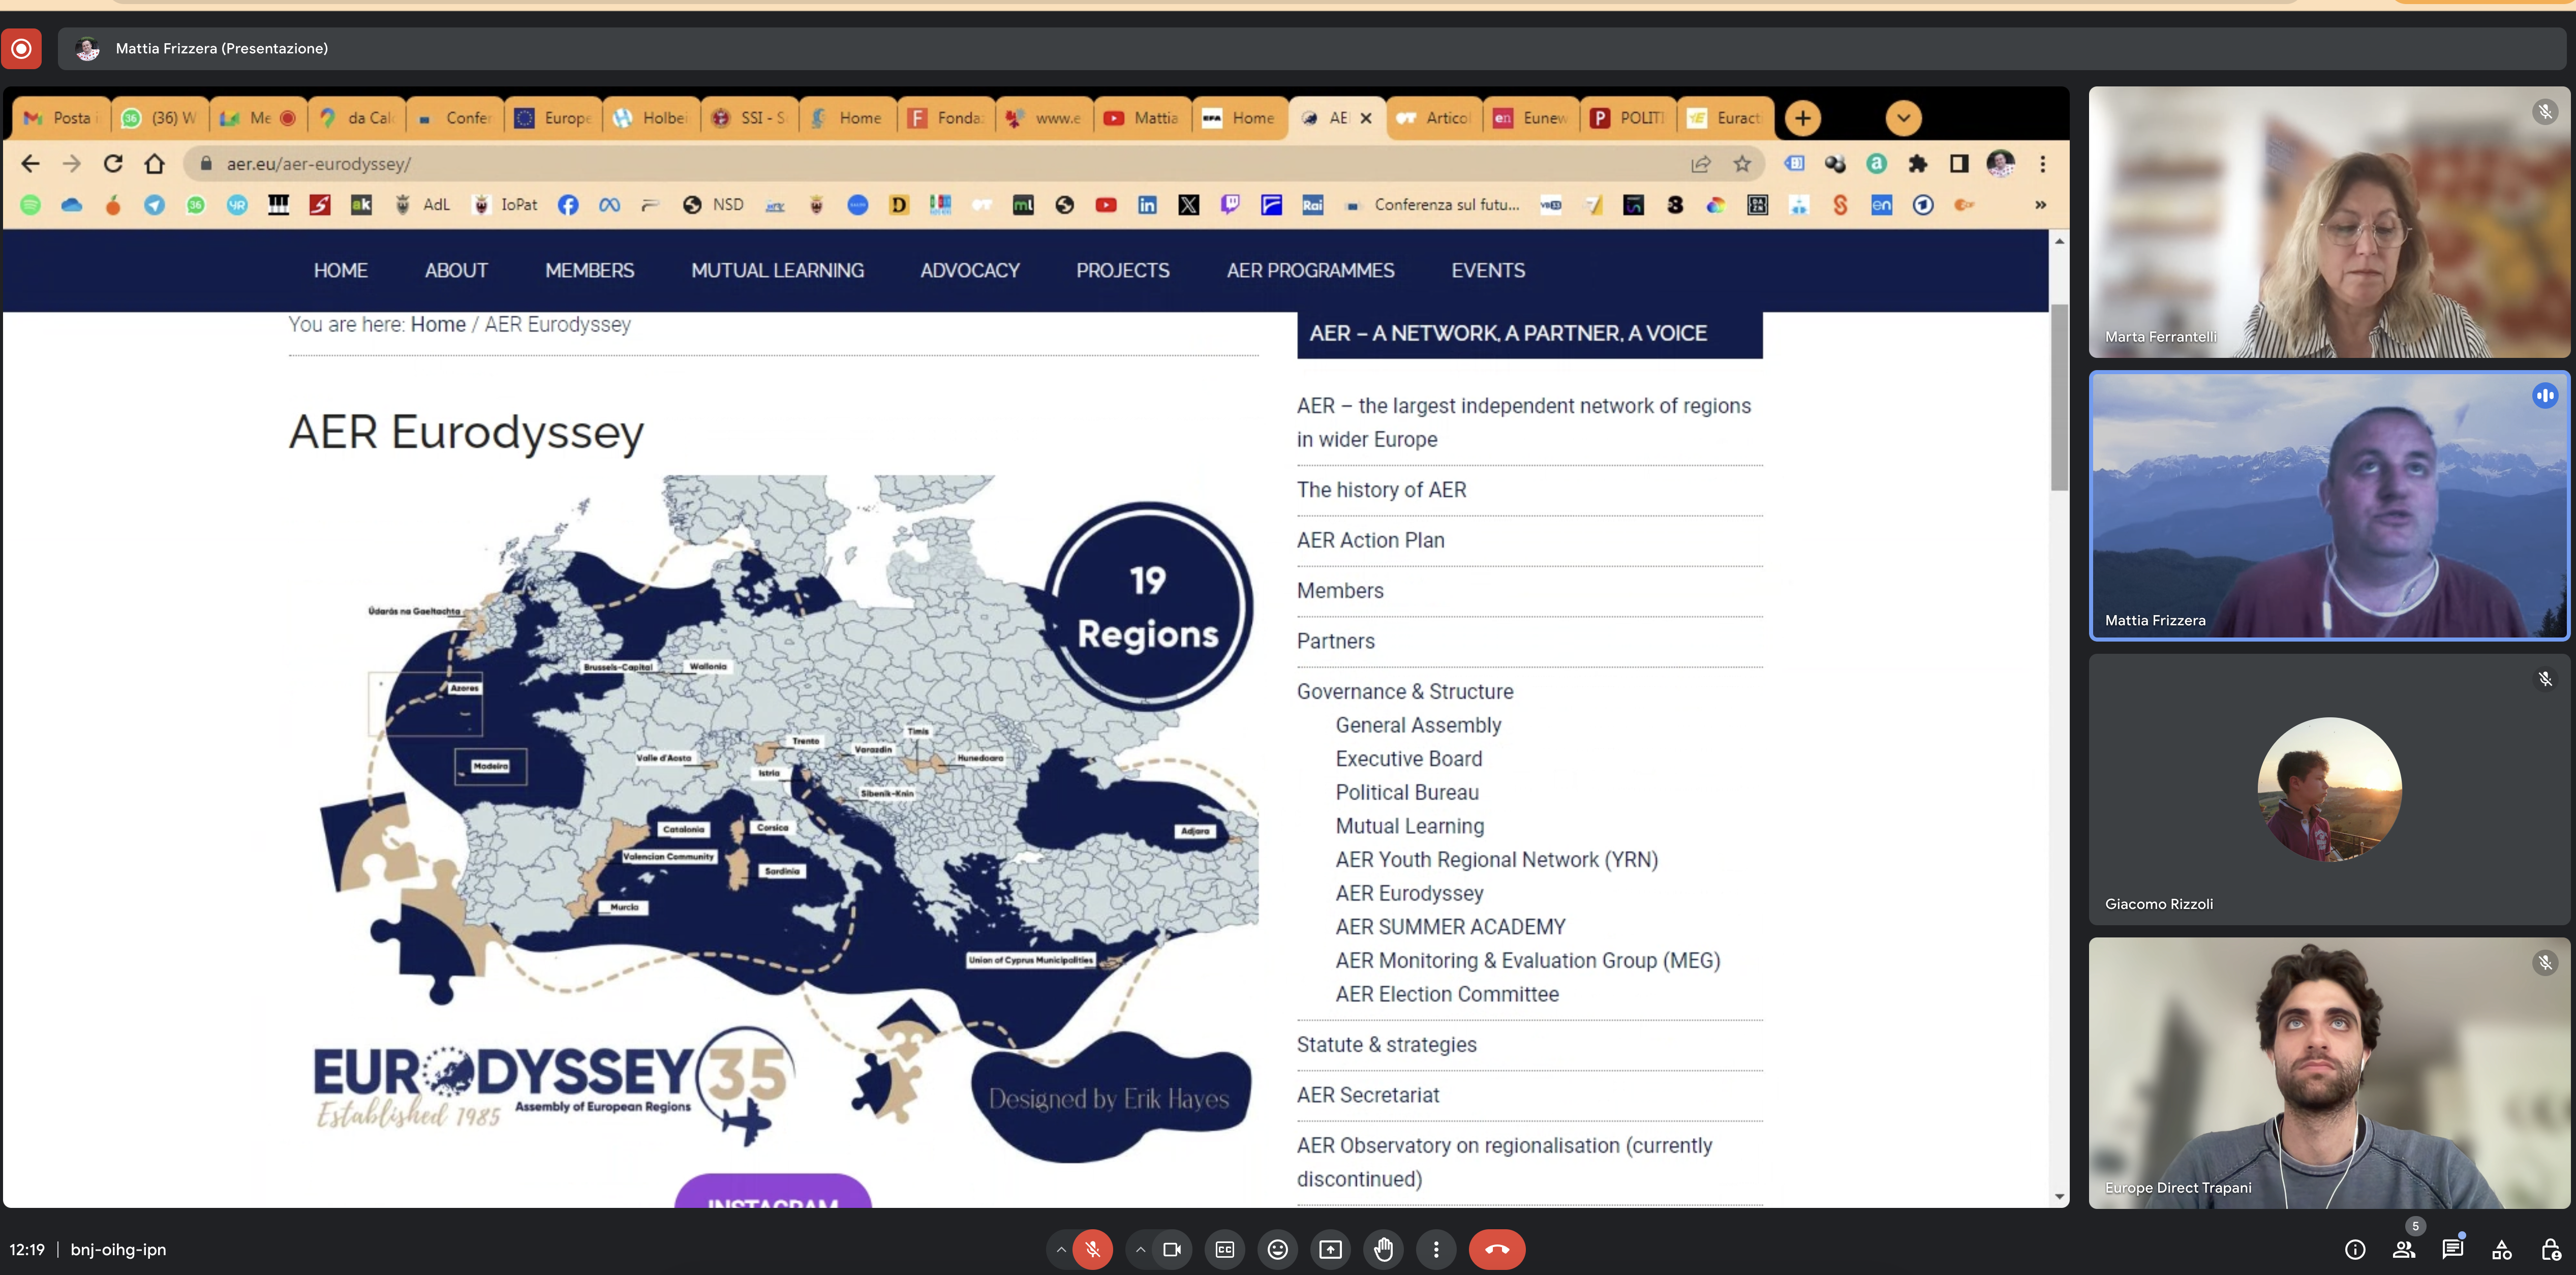The width and height of the screenshot is (2576, 1275).
Task: Leave the call with the red button
Action: [x=1497, y=1249]
